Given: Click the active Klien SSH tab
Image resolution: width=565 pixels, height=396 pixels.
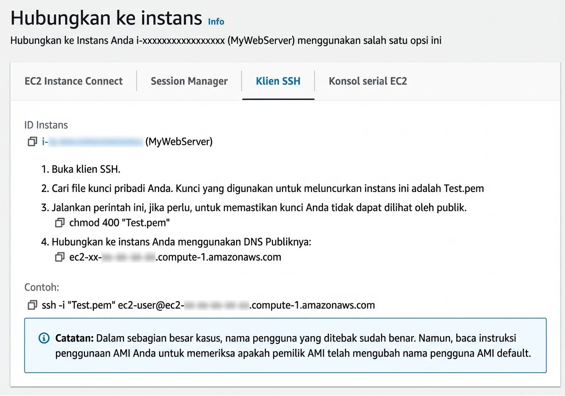Looking at the screenshot, I should (278, 81).
